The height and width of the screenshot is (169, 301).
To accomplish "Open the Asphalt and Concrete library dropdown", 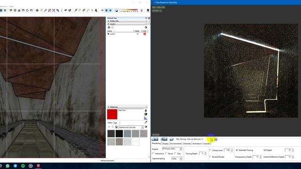I will pos(131,127).
